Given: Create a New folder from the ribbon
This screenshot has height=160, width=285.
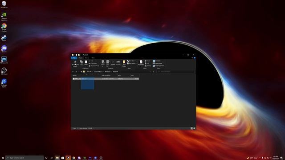Looking at the screenshot, I should [124, 63].
